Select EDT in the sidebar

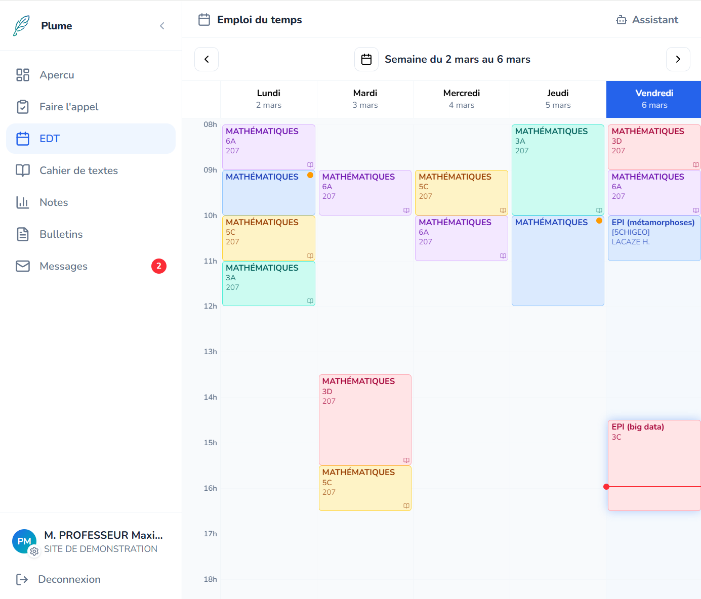click(50, 139)
